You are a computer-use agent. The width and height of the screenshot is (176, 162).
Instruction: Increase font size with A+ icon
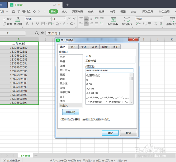tap(69, 19)
